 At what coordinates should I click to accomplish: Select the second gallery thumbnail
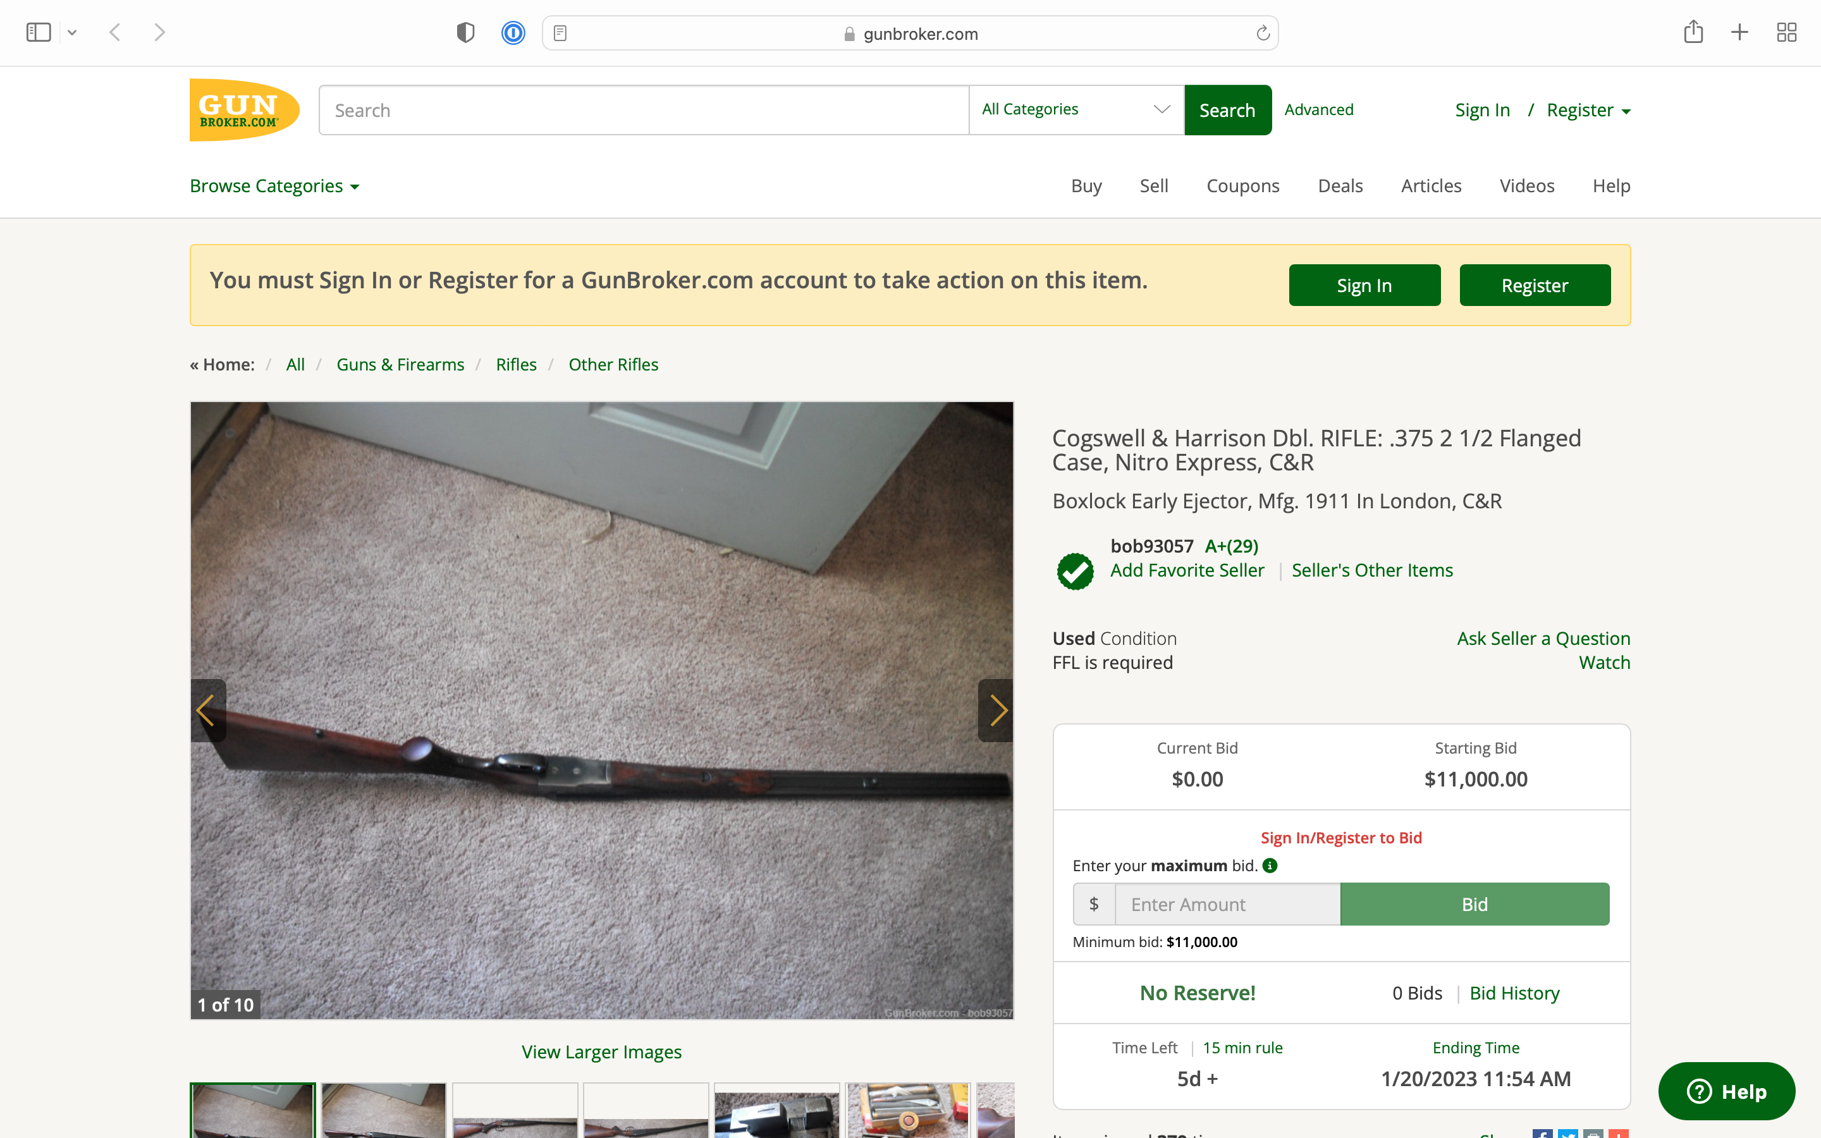point(384,1110)
